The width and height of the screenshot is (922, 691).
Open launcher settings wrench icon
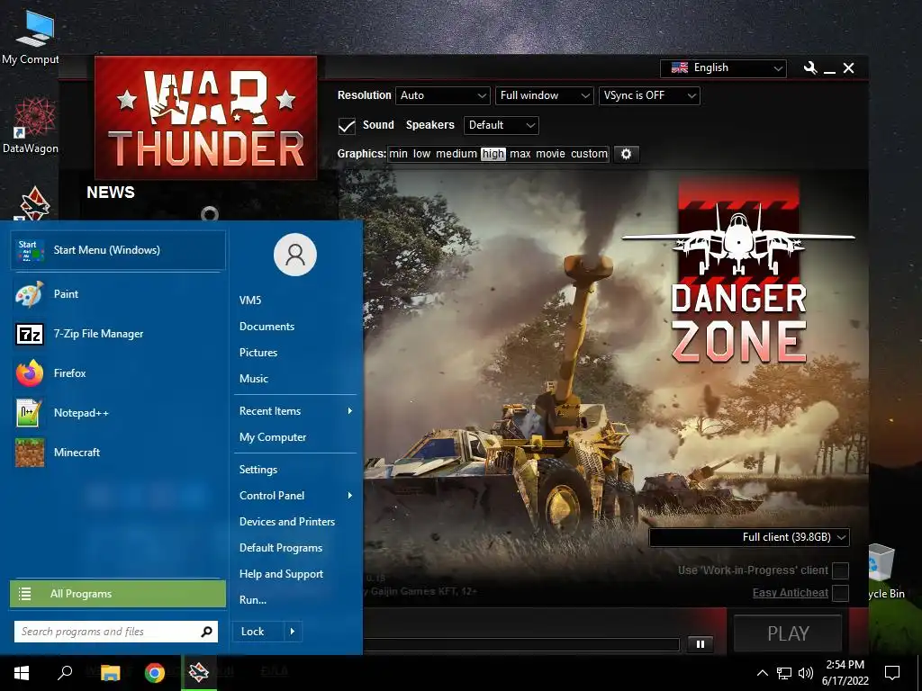coord(810,68)
